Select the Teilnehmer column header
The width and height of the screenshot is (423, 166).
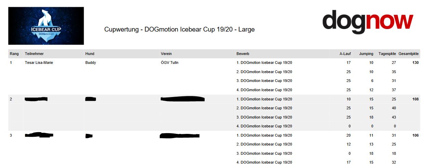coord(34,54)
